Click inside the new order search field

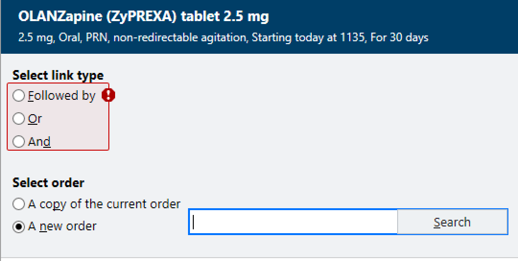pos(294,222)
